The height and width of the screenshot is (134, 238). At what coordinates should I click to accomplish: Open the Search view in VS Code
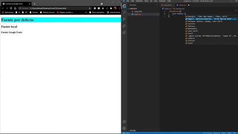[x=124, y=12]
